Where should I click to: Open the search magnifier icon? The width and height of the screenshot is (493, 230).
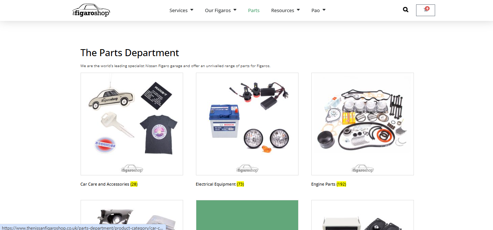(x=405, y=10)
